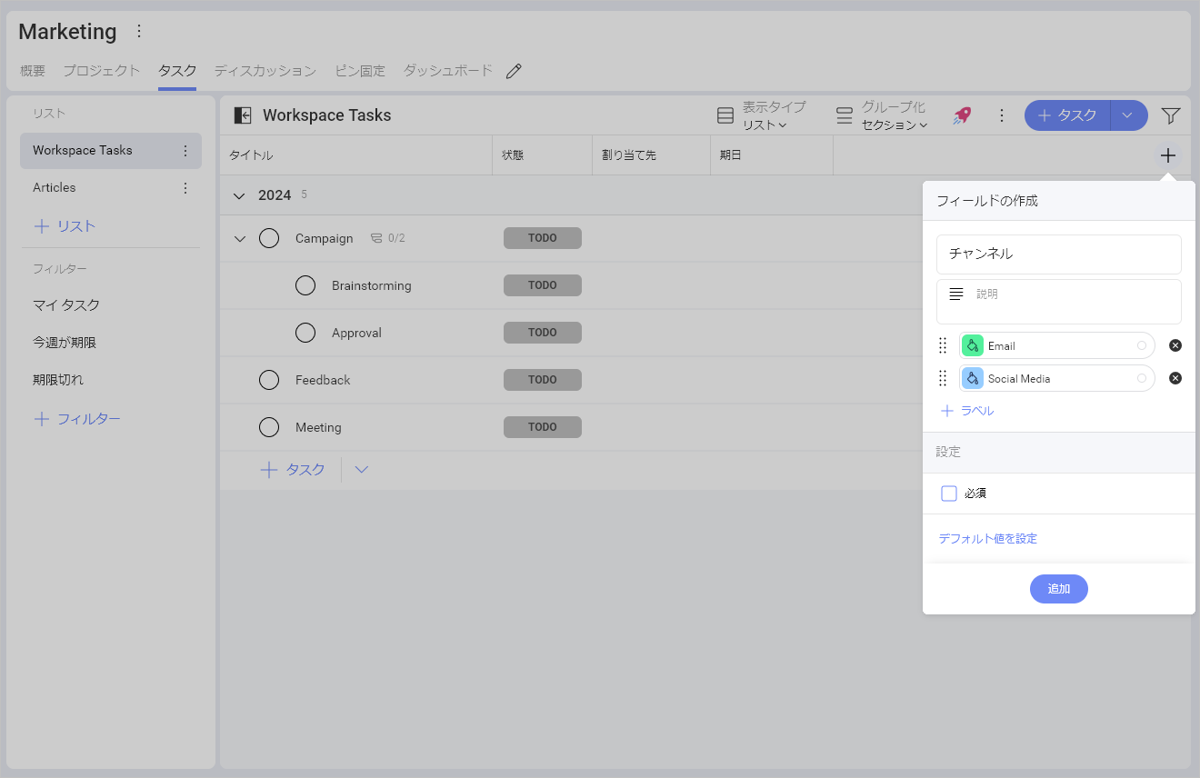This screenshot has height=778, width=1200.
Task: Click the blue タスク create button
Action: 1067,115
